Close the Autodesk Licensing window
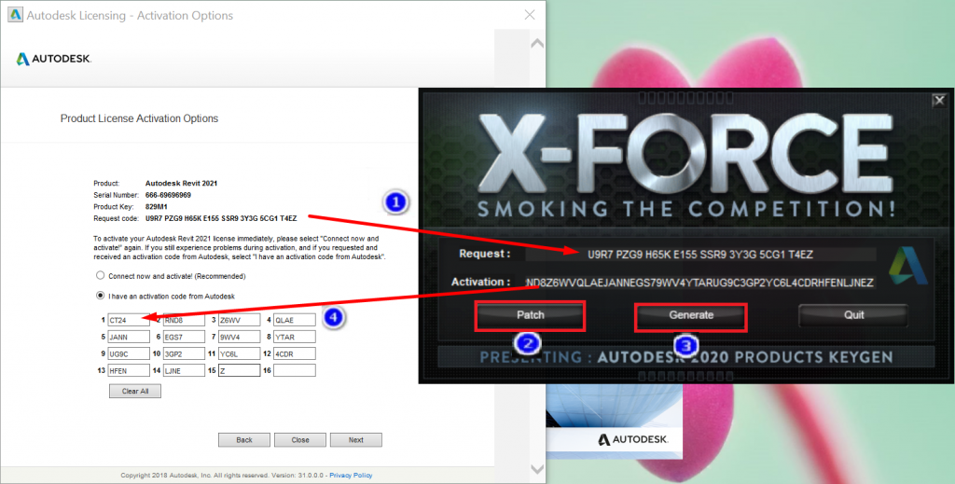Image resolution: width=955 pixels, height=484 pixels. click(x=530, y=15)
